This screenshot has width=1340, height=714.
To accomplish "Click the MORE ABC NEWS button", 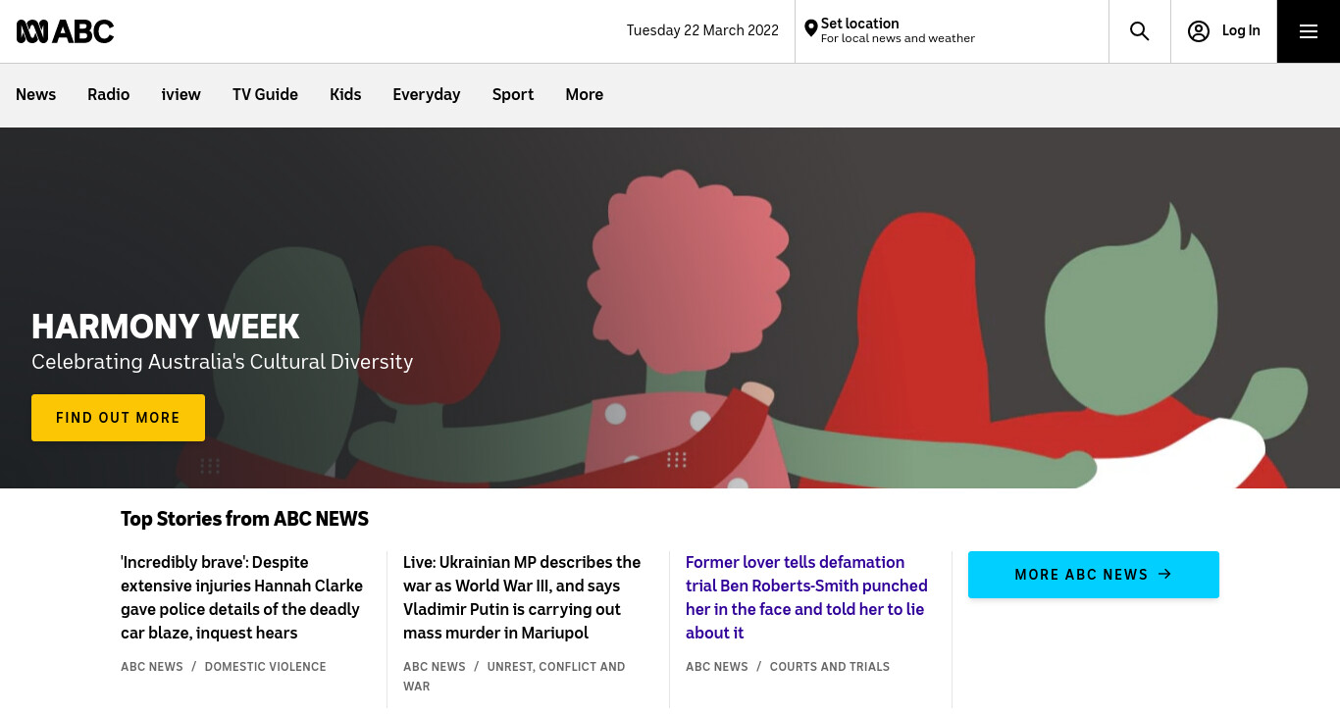I will [x=1094, y=575].
